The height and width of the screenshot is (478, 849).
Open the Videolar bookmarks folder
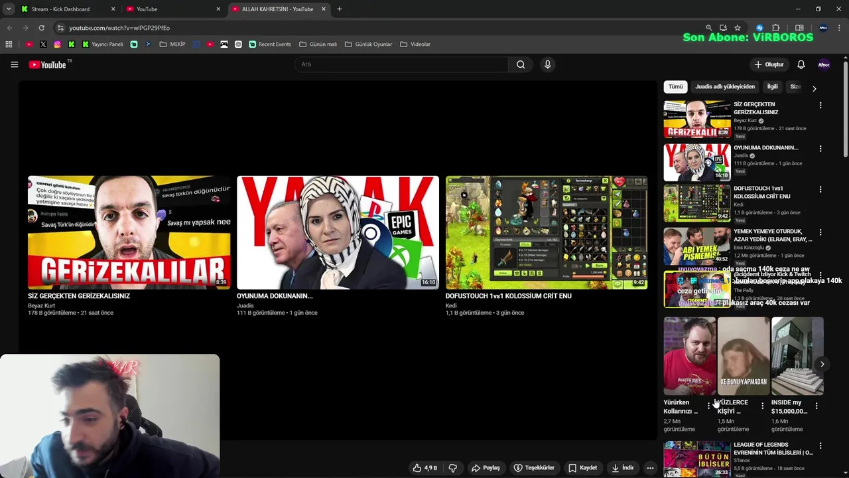pyautogui.click(x=415, y=44)
